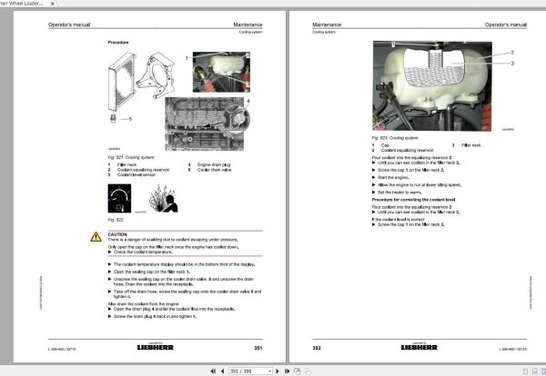The height and width of the screenshot is (376, 546).
Task: Click 'Procedure for correcting the coolant level' heading
Action: [x=413, y=200]
